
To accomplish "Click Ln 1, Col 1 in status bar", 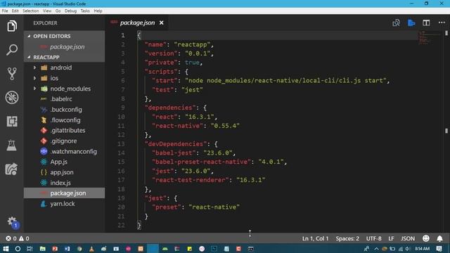I will click(x=315, y=238).
